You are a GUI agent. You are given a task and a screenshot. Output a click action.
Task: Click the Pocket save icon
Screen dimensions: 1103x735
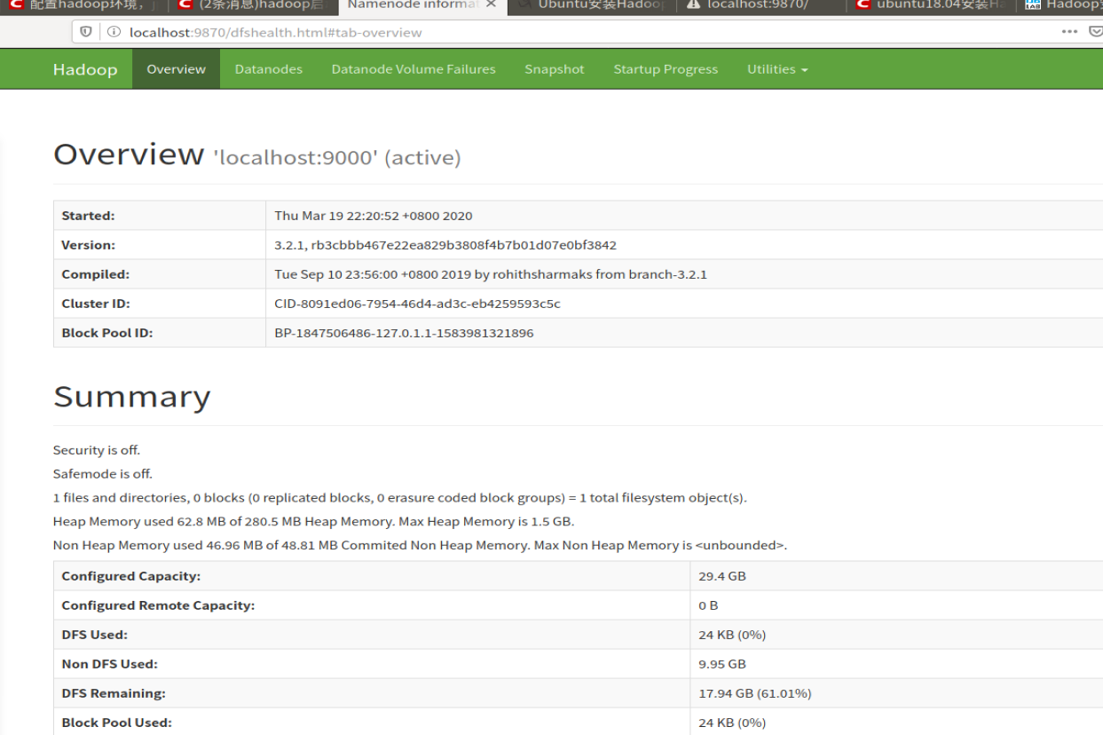tap(1095, 32)
